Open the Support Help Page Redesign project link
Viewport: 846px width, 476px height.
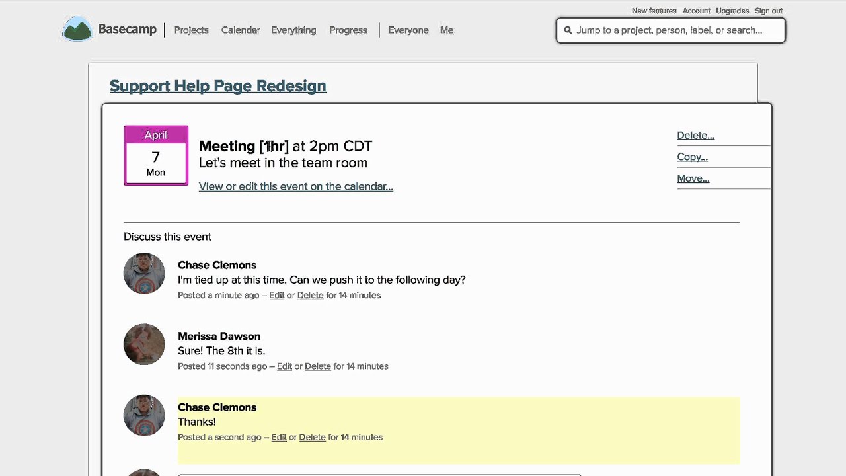(x=217, y=86)
